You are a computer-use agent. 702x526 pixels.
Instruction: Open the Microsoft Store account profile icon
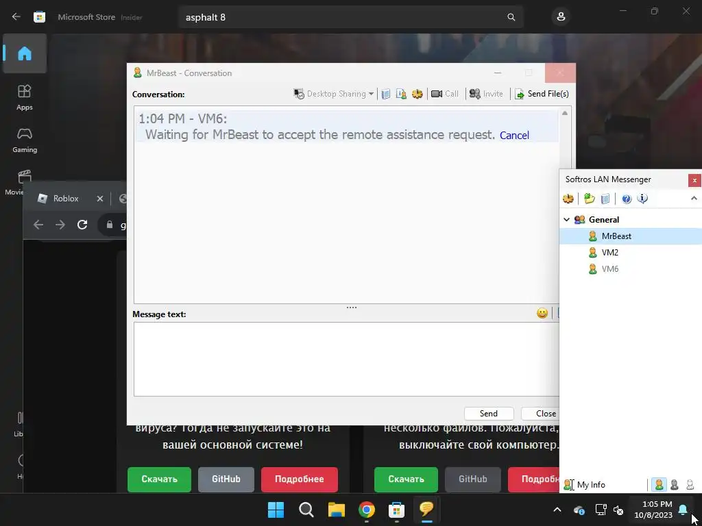[561, 17]
